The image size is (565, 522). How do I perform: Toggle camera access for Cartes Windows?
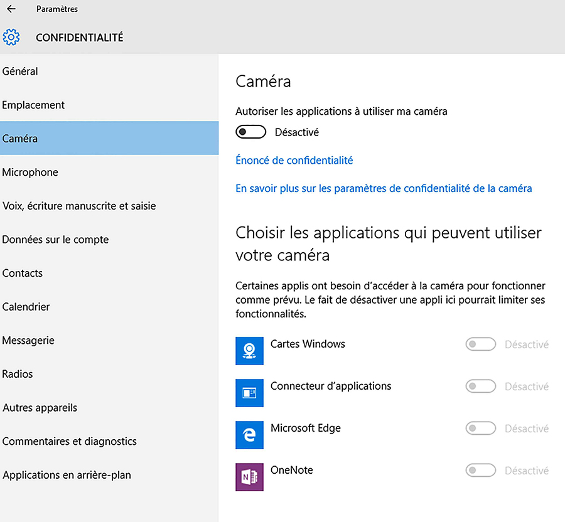(x=481, y=344)
